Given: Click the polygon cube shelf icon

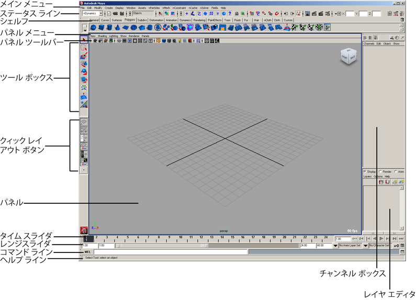Looking at the screenshot, I should (102, 27).
